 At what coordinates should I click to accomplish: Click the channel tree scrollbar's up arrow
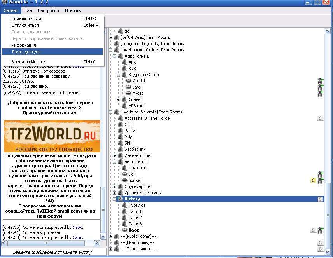(x=328, y=31)
